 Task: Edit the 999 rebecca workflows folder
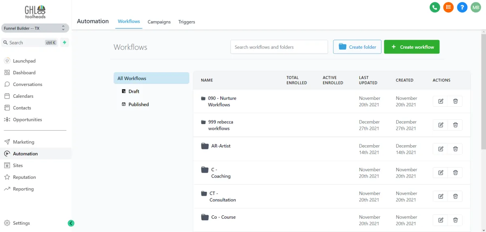(x=441, y=125)
